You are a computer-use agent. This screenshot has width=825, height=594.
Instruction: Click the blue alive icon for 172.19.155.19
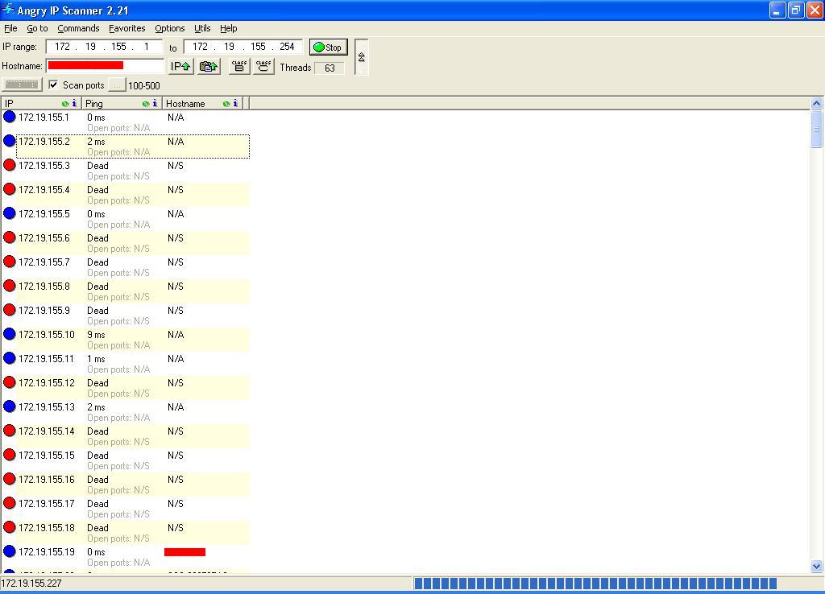[10, 552]
